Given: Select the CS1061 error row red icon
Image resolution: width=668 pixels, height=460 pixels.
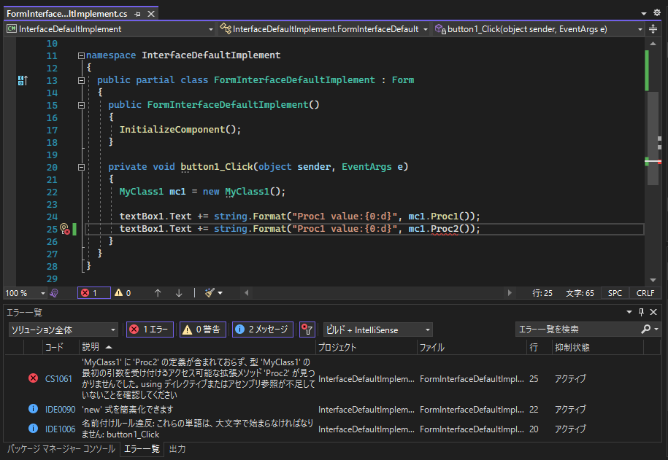Looking at the screenshot, I should (34, 378).
